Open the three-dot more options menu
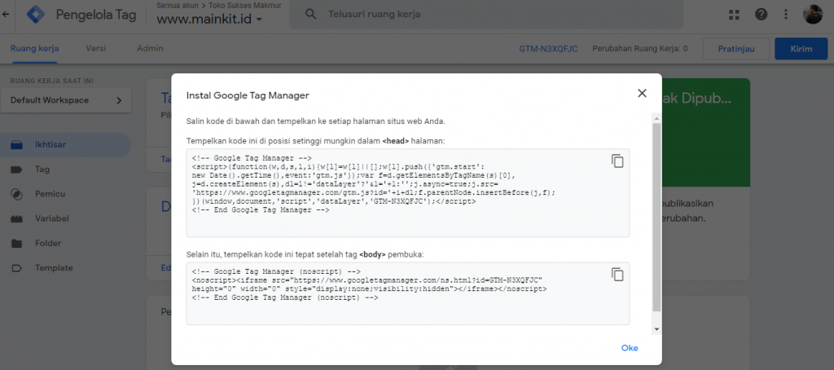This screenshot has width=834, height=370. 786,15
